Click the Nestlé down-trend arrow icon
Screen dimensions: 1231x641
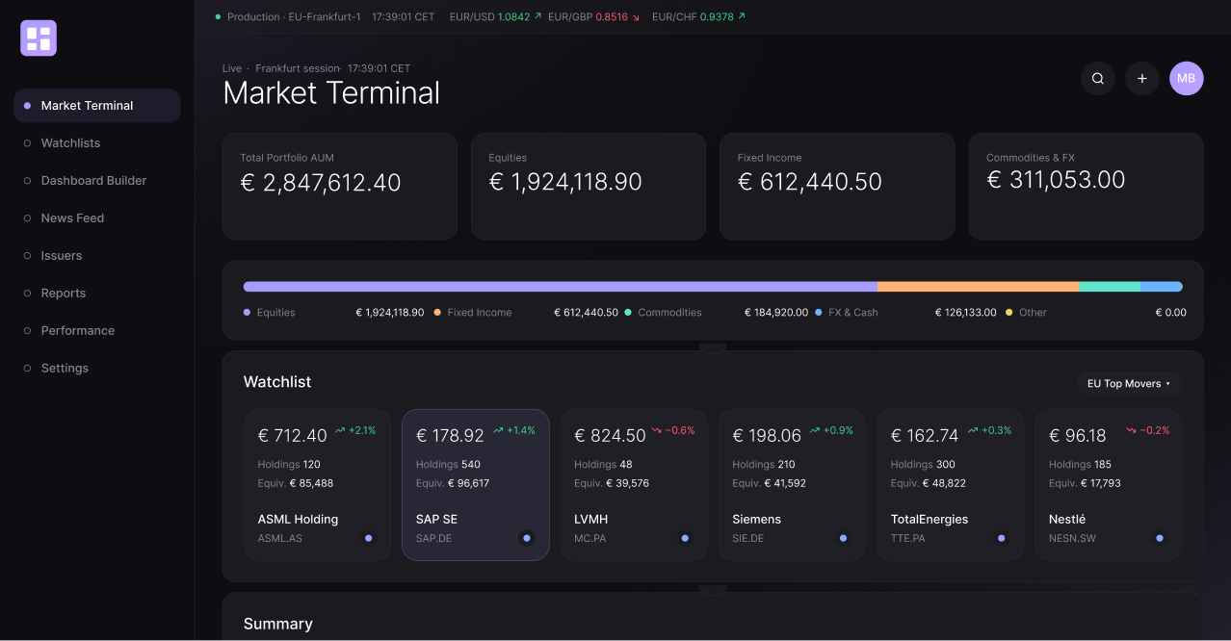(x=1131, y=430)
